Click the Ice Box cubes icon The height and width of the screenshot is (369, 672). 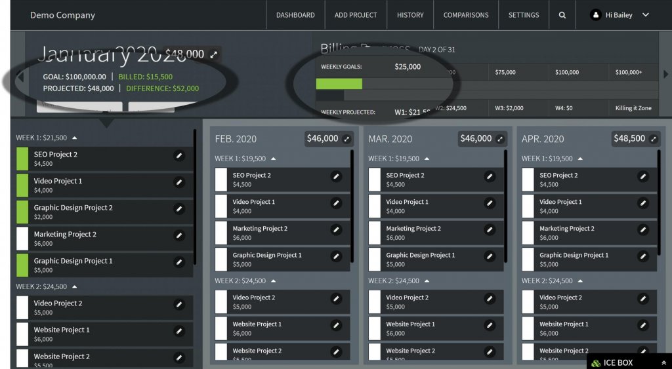596,363
